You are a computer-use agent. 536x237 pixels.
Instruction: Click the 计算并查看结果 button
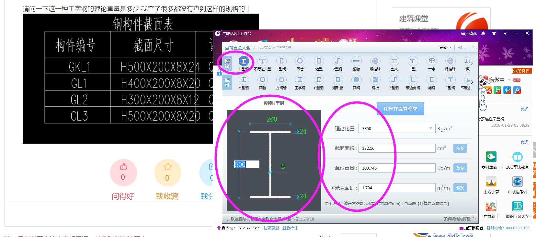400,109
